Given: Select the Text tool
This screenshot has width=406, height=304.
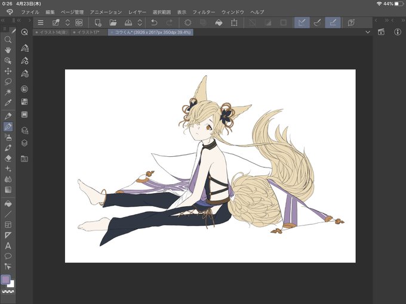Looking at the screenshot, I should click(8, 246).
